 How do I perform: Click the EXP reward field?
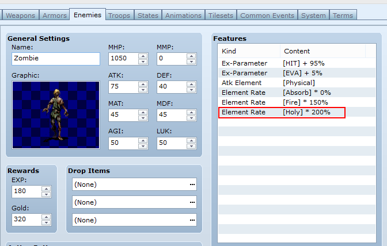pyautogui.click(x=26, y=191)
